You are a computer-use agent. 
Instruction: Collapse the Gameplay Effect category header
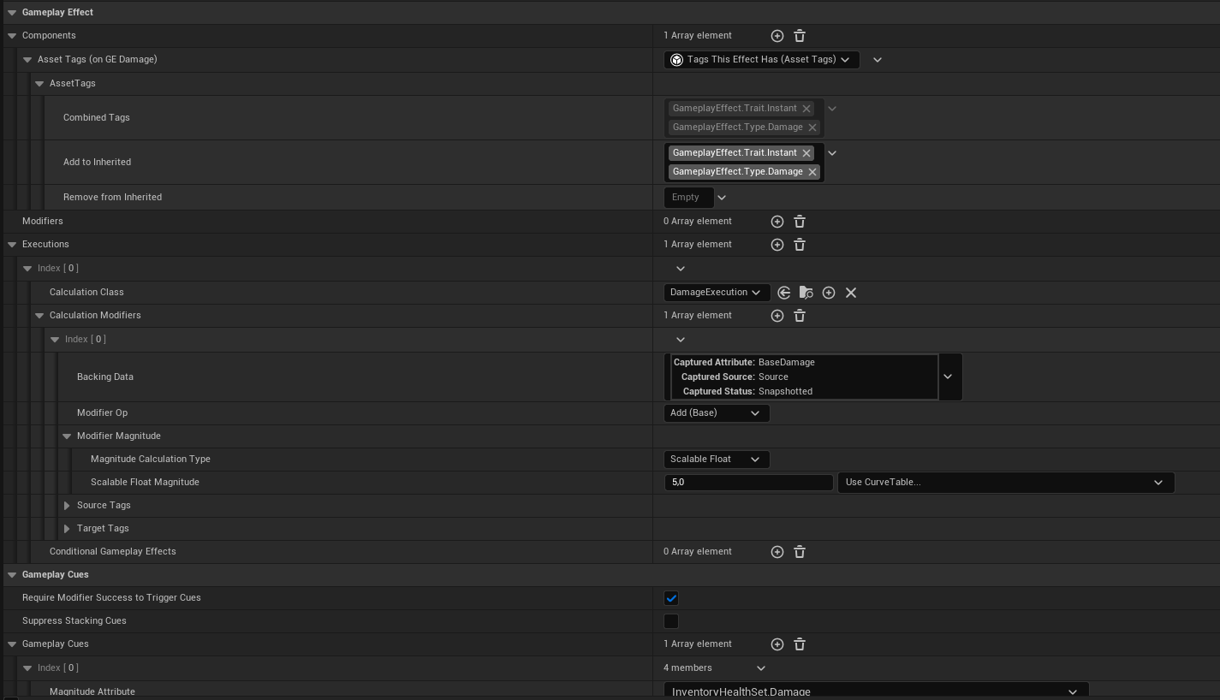point(12,13)
